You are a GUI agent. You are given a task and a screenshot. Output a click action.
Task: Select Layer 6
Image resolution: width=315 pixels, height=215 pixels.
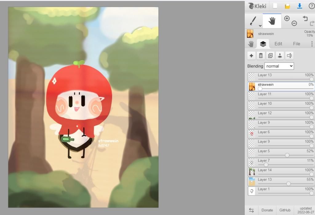281,134
